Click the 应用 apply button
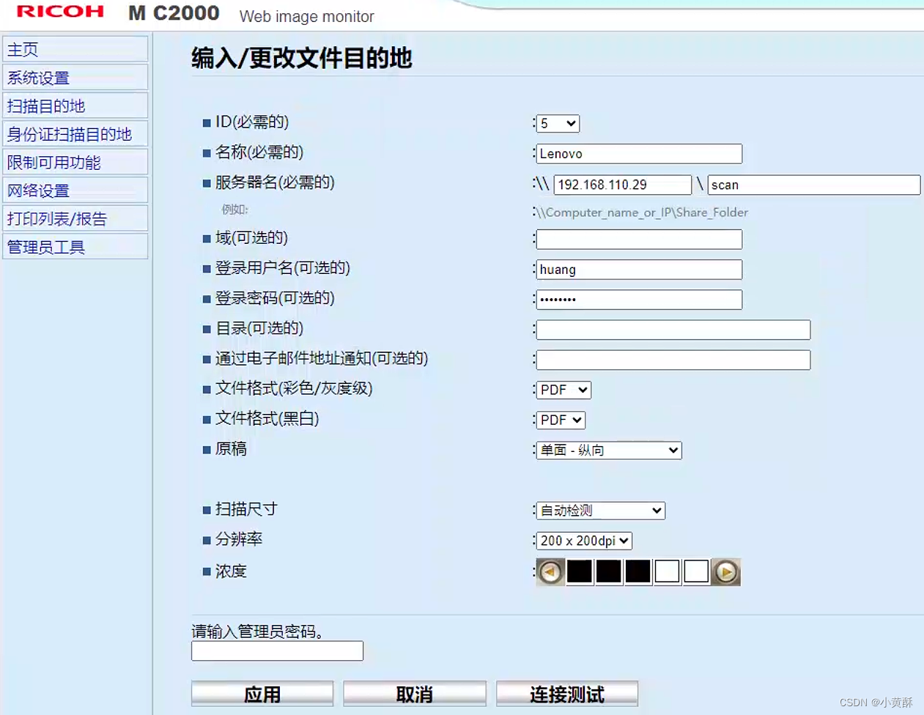The width and height of the screenshot is (924, 715). (x=262, y=694)
